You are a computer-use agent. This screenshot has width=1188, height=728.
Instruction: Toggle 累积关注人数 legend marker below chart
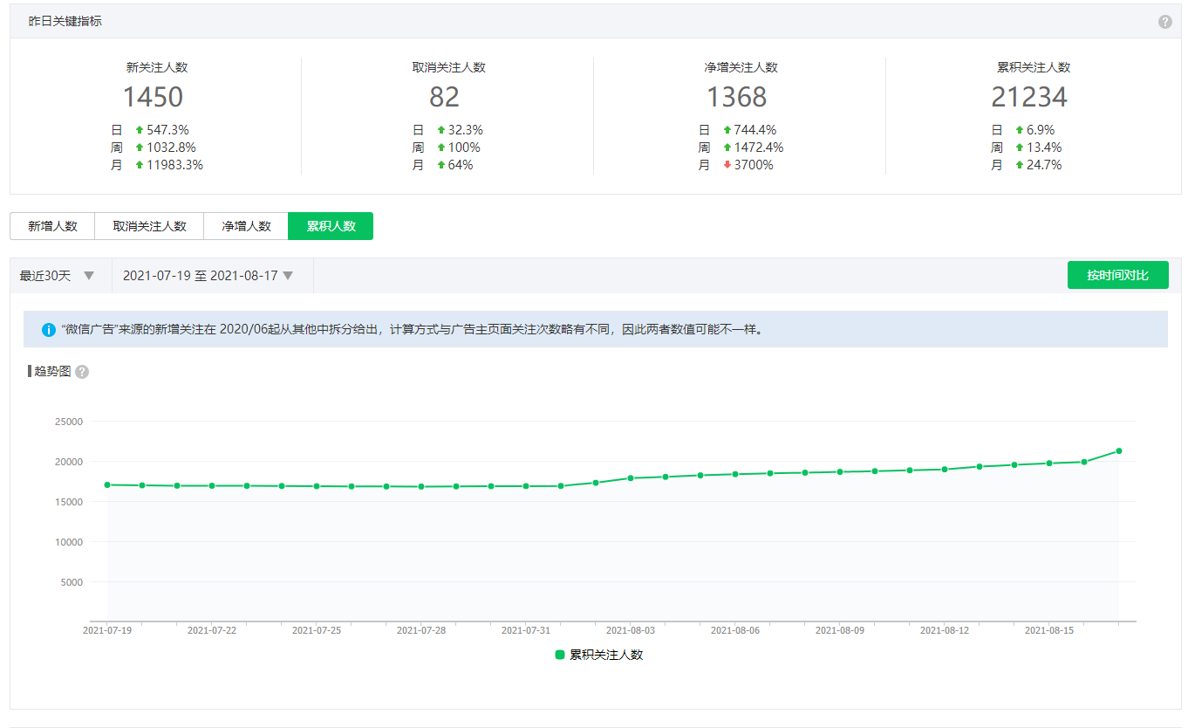(x=560, y=655)
